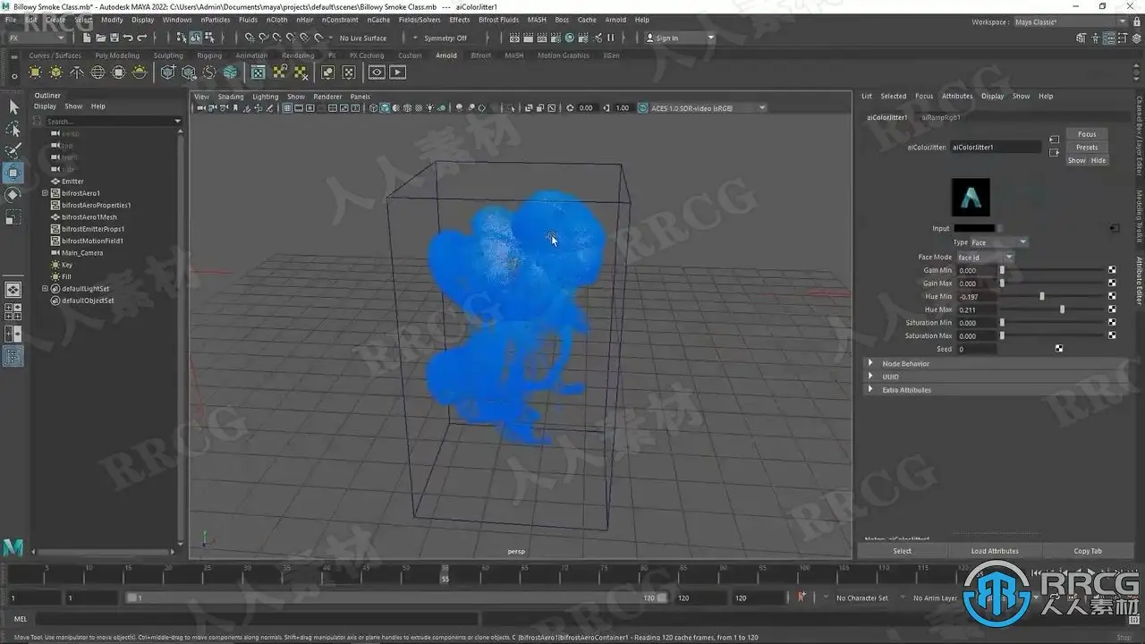Activate the Rotate tool in the toolbox
Image resolution: width=1145 pixels, height=644 pixels.
(x=13, y=194)
